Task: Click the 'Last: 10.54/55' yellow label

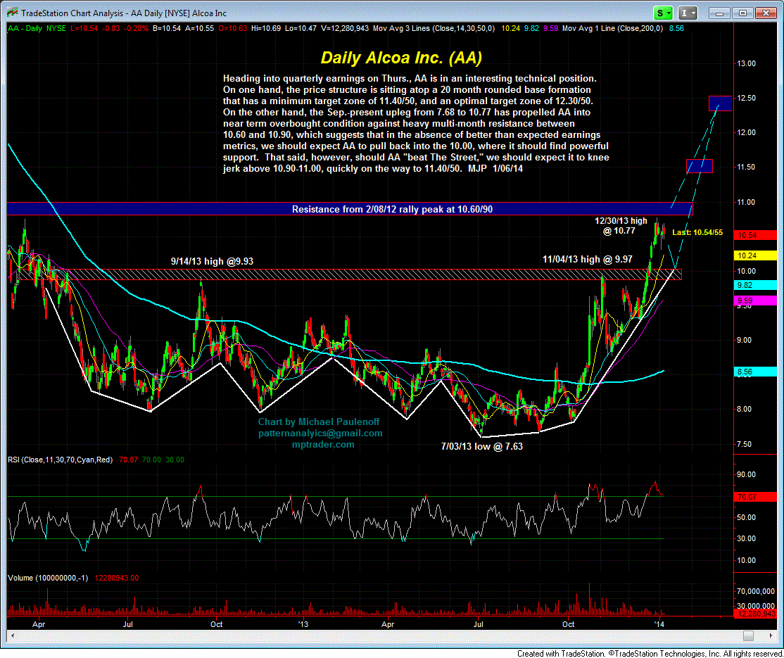Action: point(697,232)
